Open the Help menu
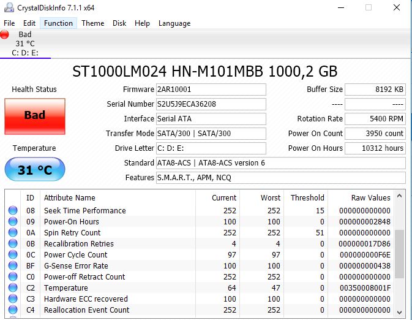The image size is (412, 320). click(142, 23)
